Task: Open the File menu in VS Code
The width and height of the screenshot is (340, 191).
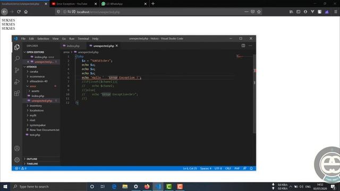Action: click(23, 39)
